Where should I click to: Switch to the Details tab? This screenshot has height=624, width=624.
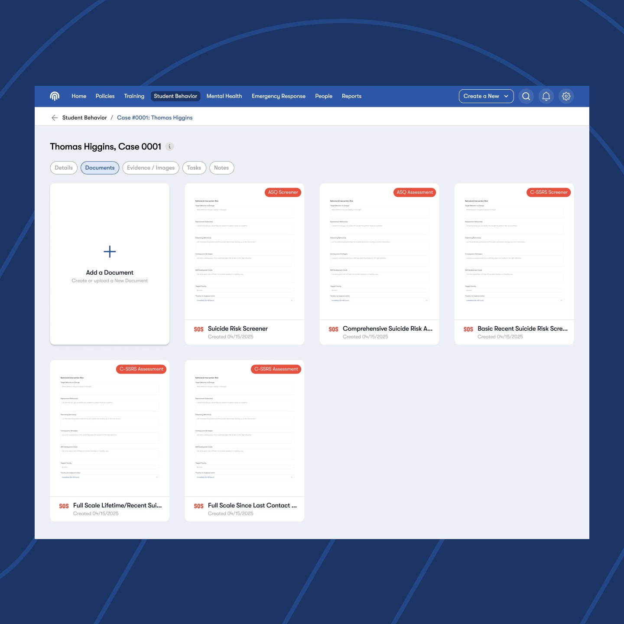tap(64, 168)
